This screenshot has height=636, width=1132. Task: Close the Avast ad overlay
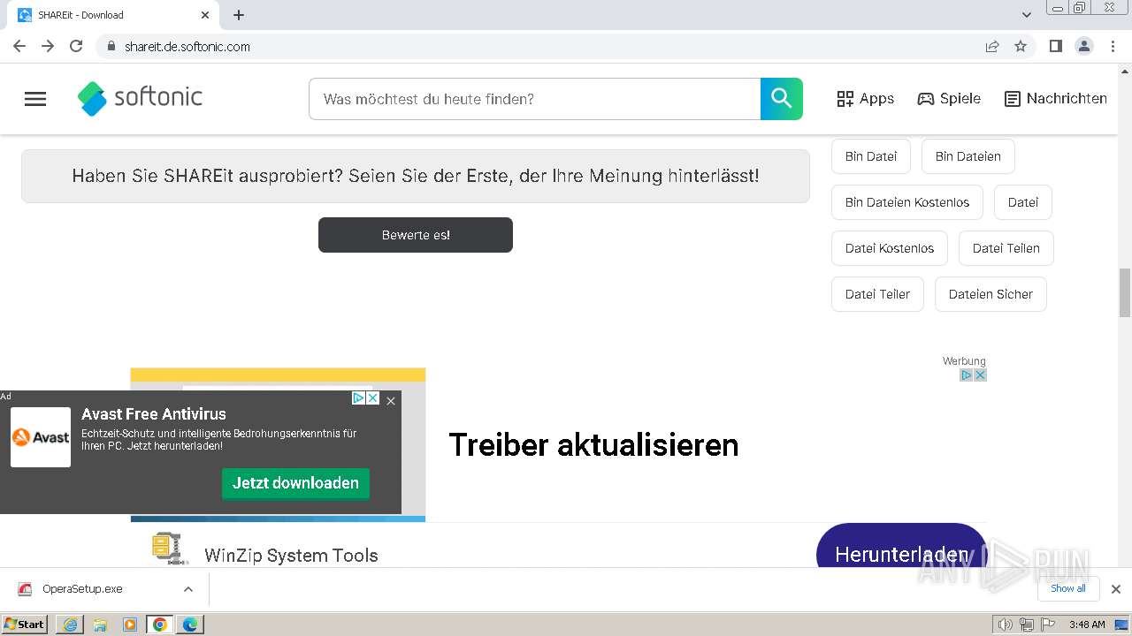pyautogui.click(x=391, y=400)
